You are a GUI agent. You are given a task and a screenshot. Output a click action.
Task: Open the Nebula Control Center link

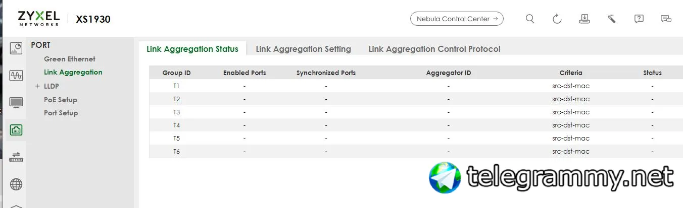pyautogui.click(x=457, y=19)
